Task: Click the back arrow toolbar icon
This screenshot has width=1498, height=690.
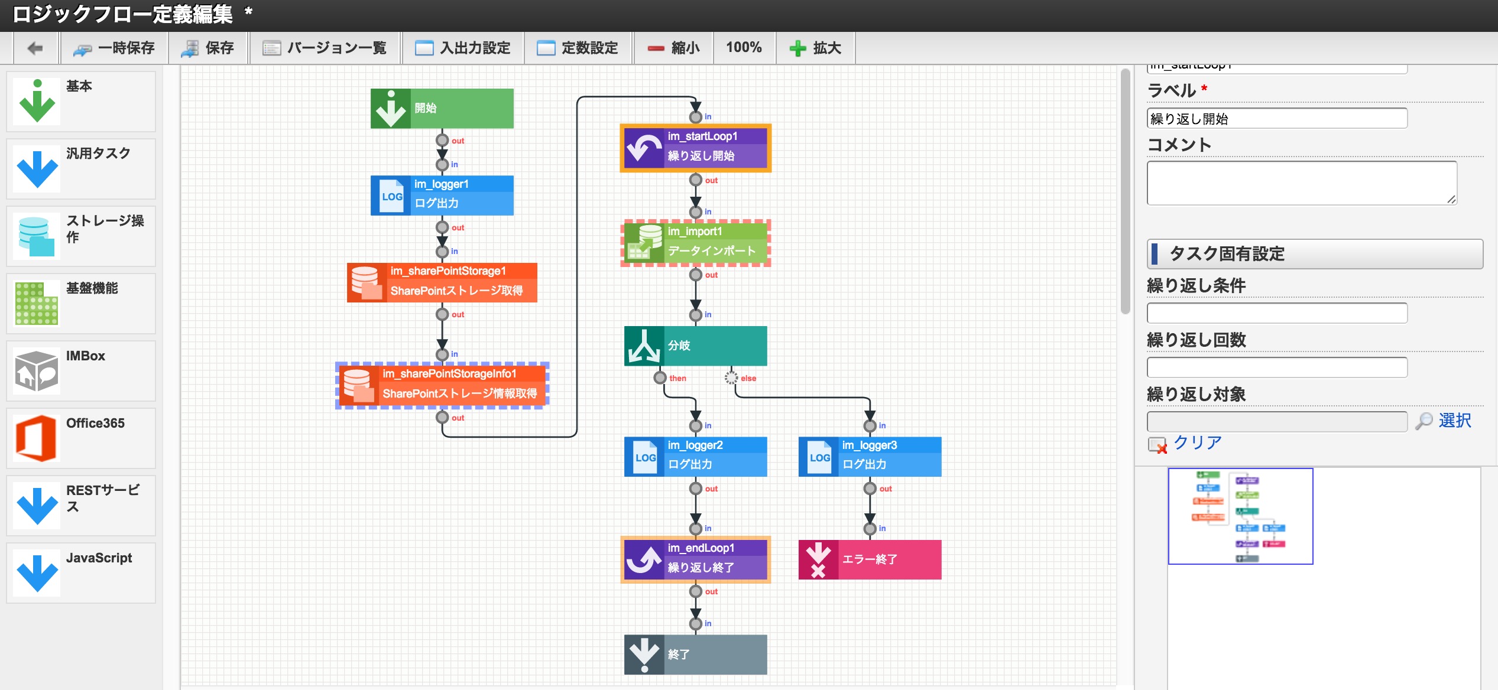Action: click(35, 48)
